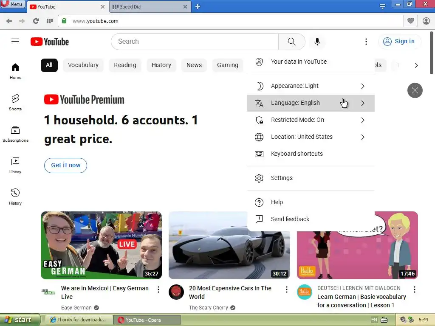Open a new tab with the plus button
Screen dimensions: 435x326
tap(198, 7)
